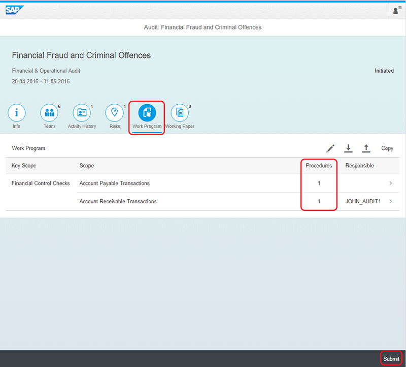Click JOHN_AUDIT1 responsible entry
Viewport: 406px width, 367px height.
click(x=363, y=202)
